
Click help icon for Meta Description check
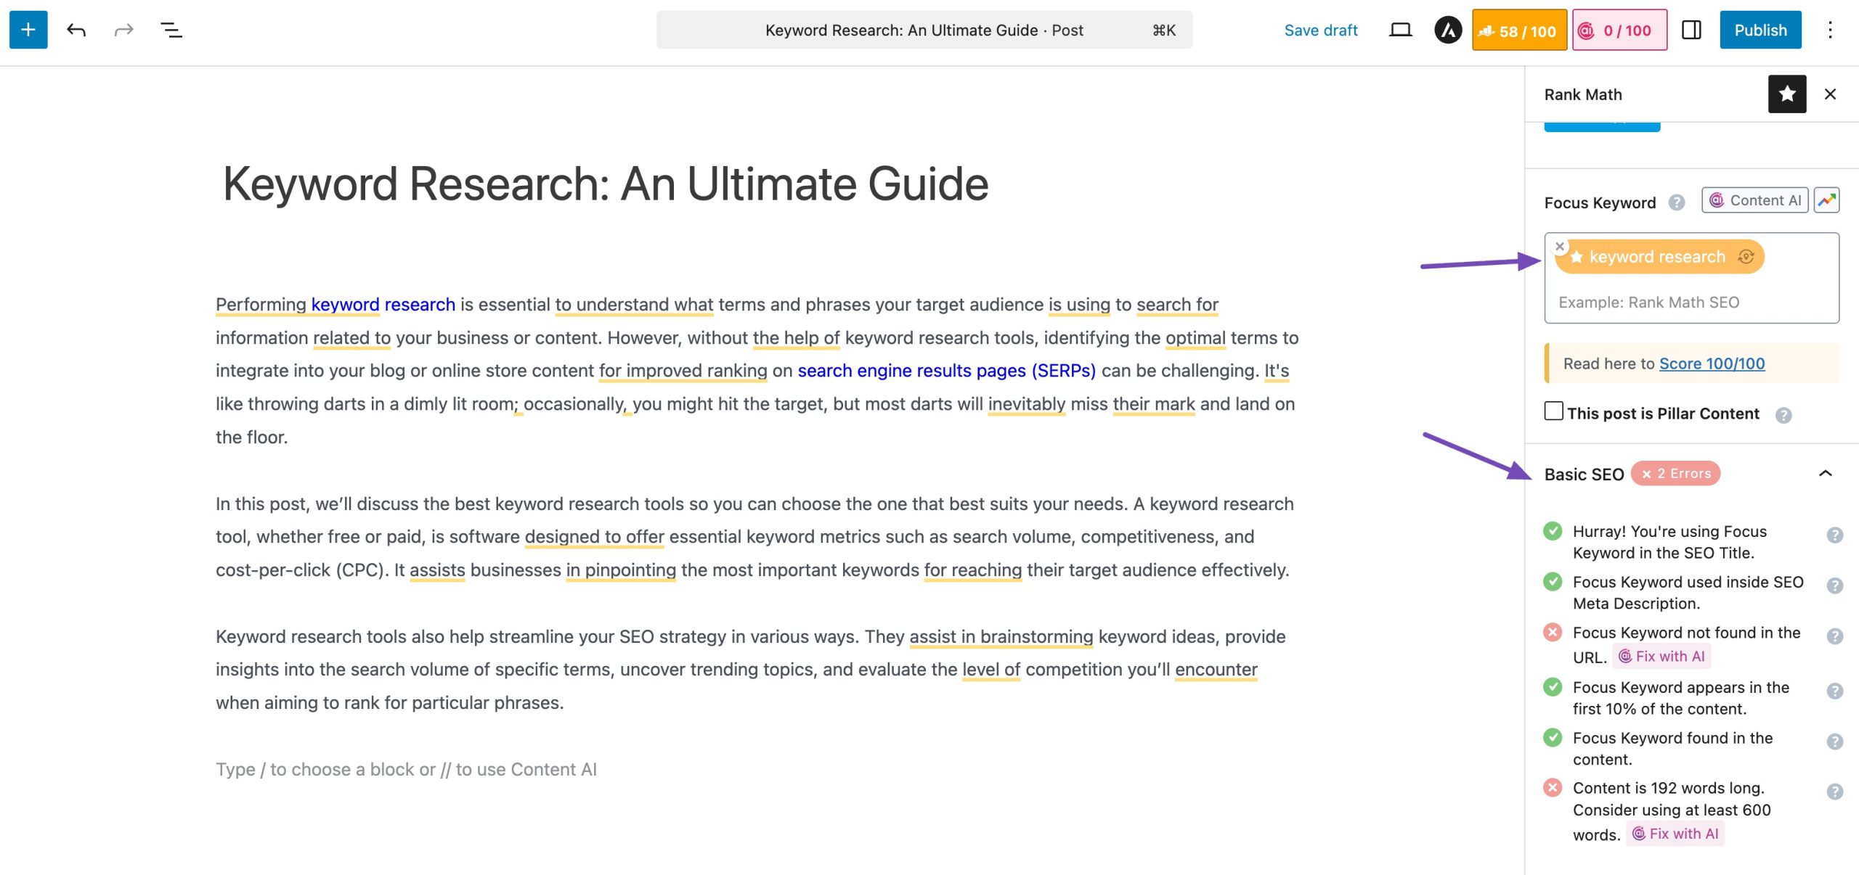click(x=1834, y=586)
